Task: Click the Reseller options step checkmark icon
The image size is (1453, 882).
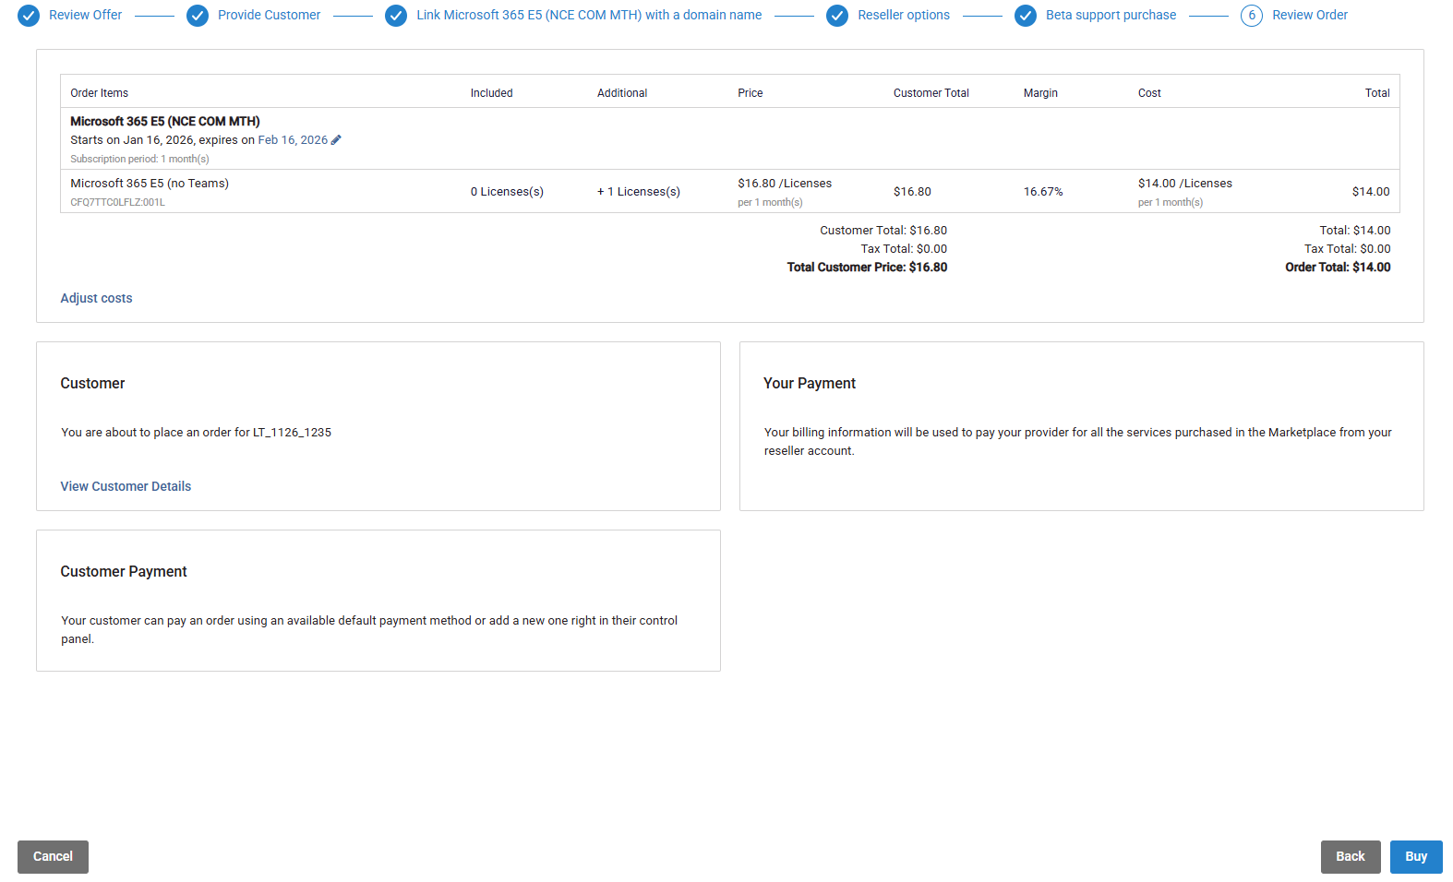Action: (x=837, y=16)
